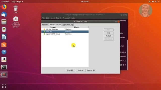Viewport: 161px width, 90px height.
Task: Open Amazon launcher in the dock
Action: 4,59
